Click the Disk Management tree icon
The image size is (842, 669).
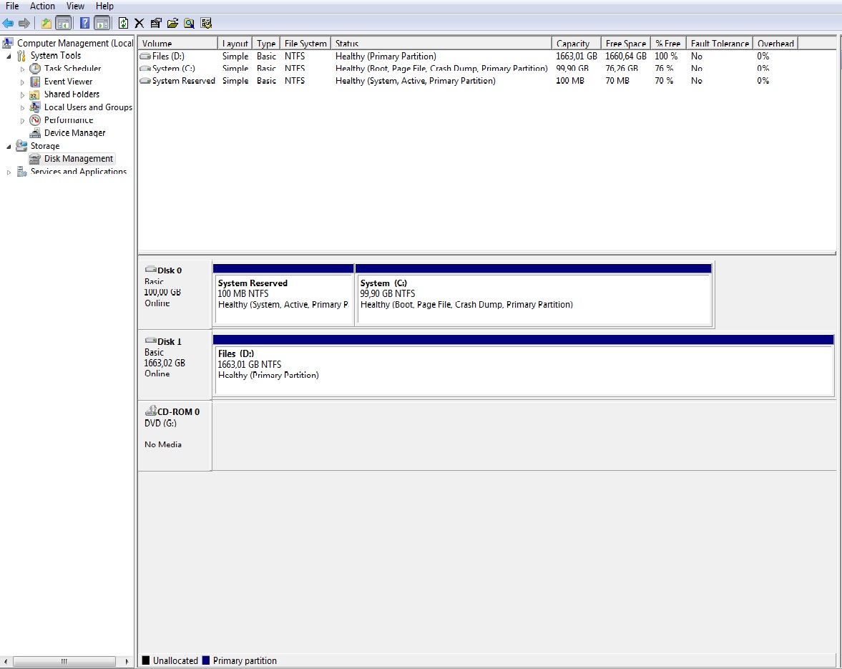click(35, 158)
